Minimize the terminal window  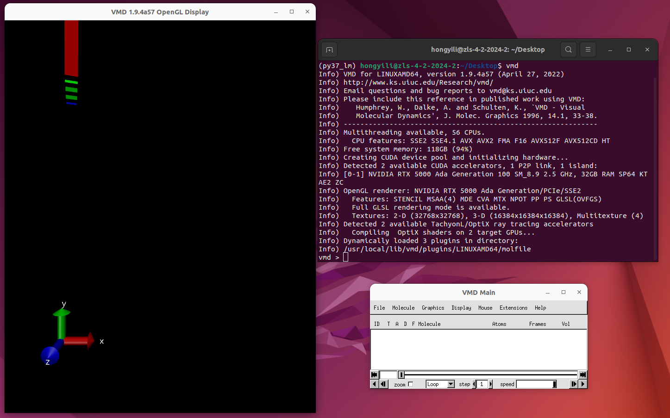[610, 50]
